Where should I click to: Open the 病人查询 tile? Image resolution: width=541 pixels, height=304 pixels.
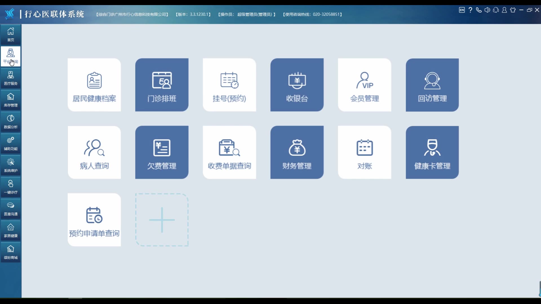point(94,152)
